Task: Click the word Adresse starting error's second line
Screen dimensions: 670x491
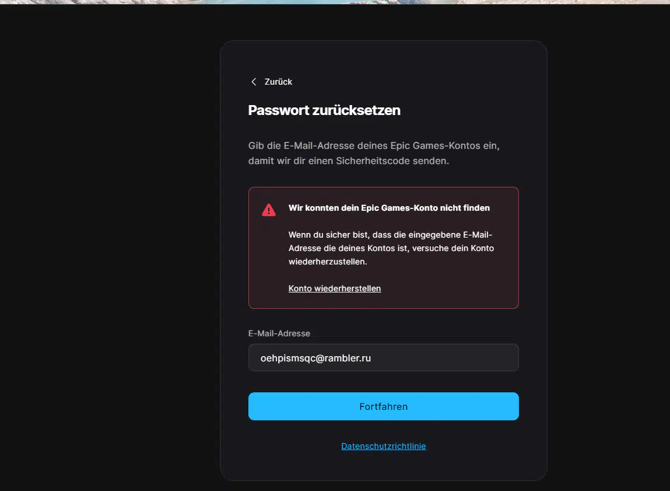Action: click(x=304, y=248)
